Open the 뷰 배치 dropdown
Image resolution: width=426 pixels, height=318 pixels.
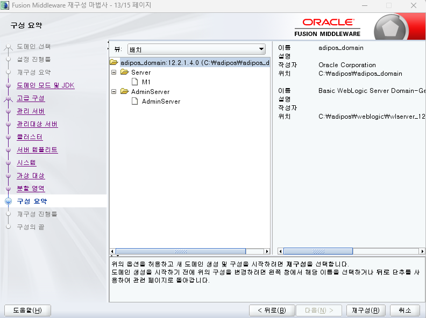pyautogui.click(x=196, y=49)
